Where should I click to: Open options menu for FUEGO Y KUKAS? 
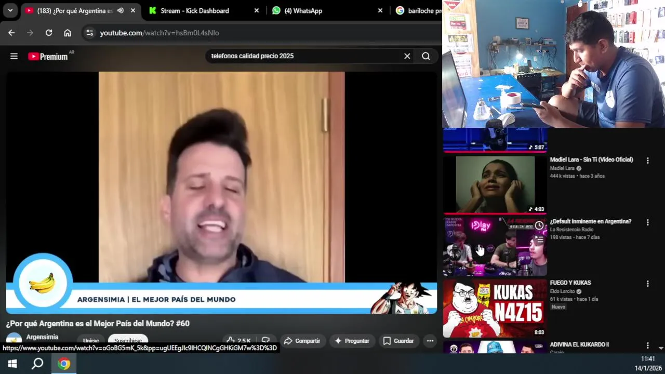647,284
